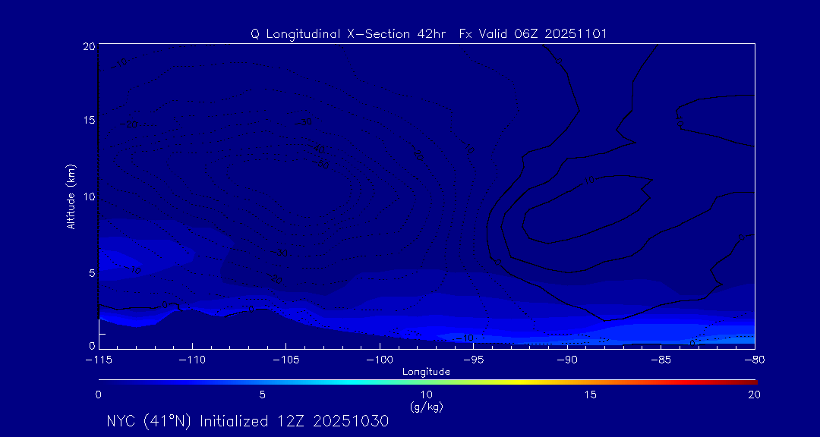Click the 10 tick on the altitude axis

coord(89,196)
